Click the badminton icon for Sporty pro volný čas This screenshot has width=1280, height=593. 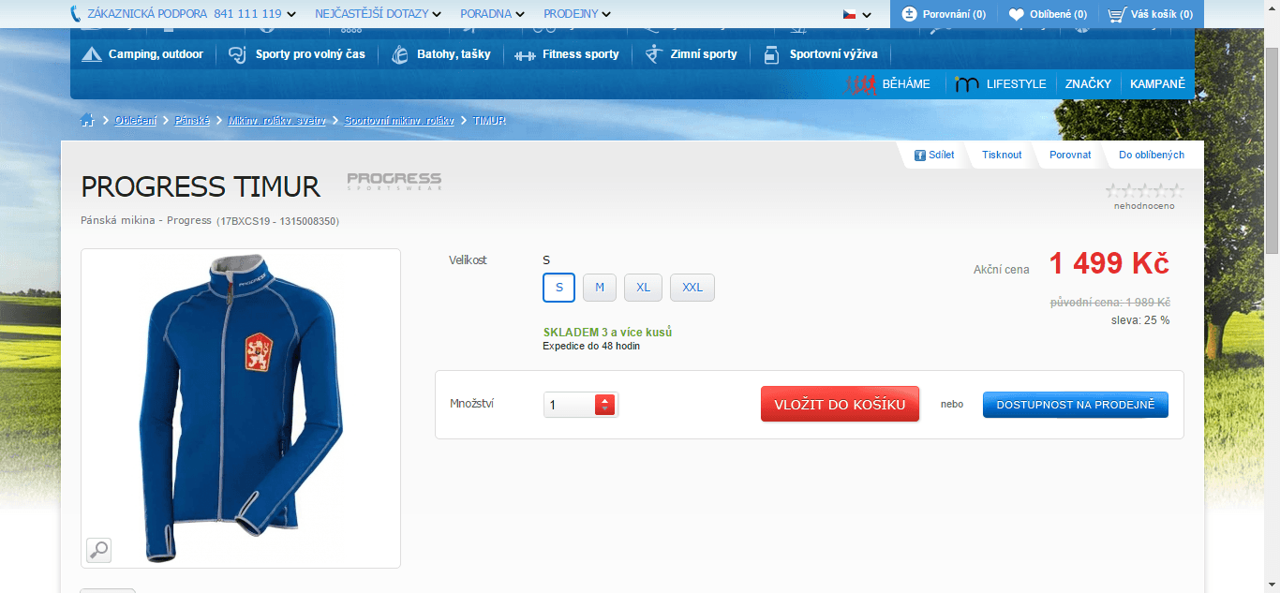point(238,54)
